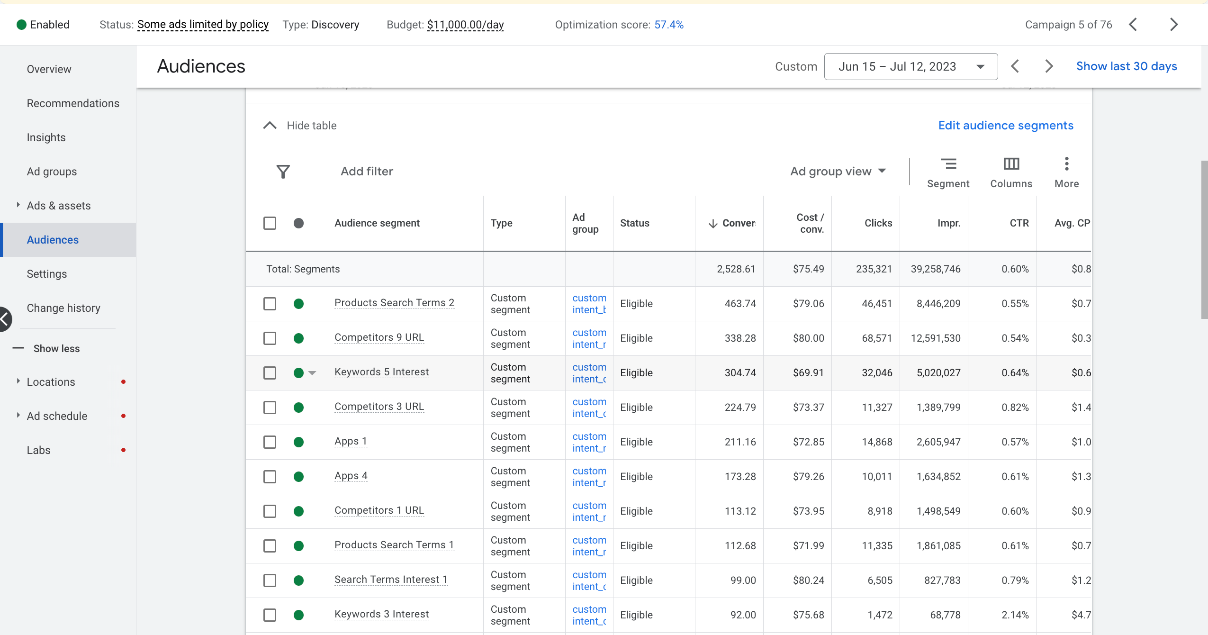The height and width of the screenshot is (635, 1208).
Task: Select all rows with header checkbox
Action: point(270,223)
